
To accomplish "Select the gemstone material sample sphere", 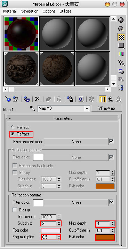I will click(21, 34).
